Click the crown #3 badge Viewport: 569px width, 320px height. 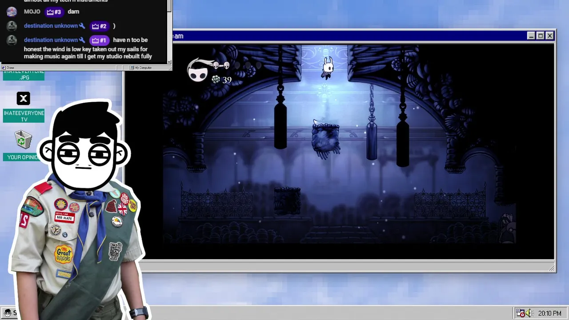click(53, 12)
